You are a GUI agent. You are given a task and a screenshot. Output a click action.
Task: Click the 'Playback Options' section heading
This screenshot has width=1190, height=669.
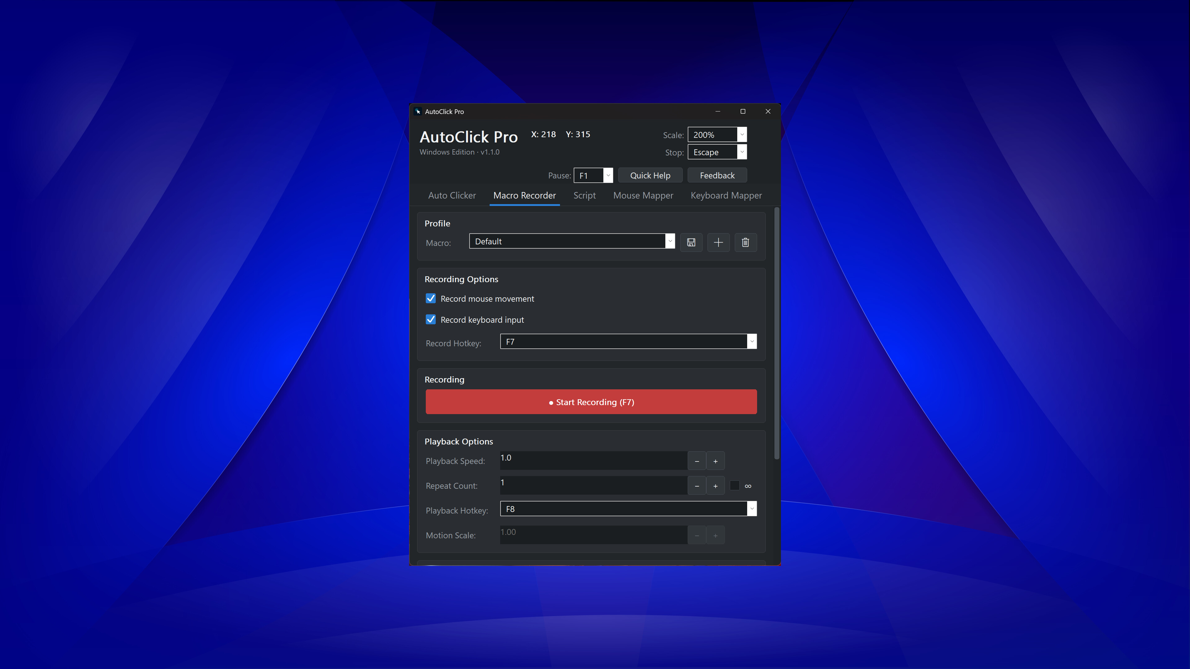click(x=459, y=441)
